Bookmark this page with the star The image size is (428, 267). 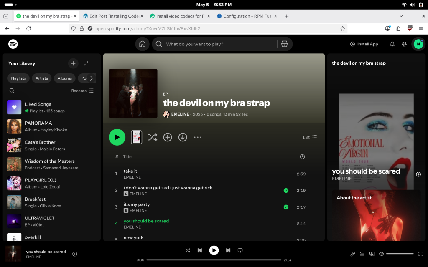(x=343, y=29)
